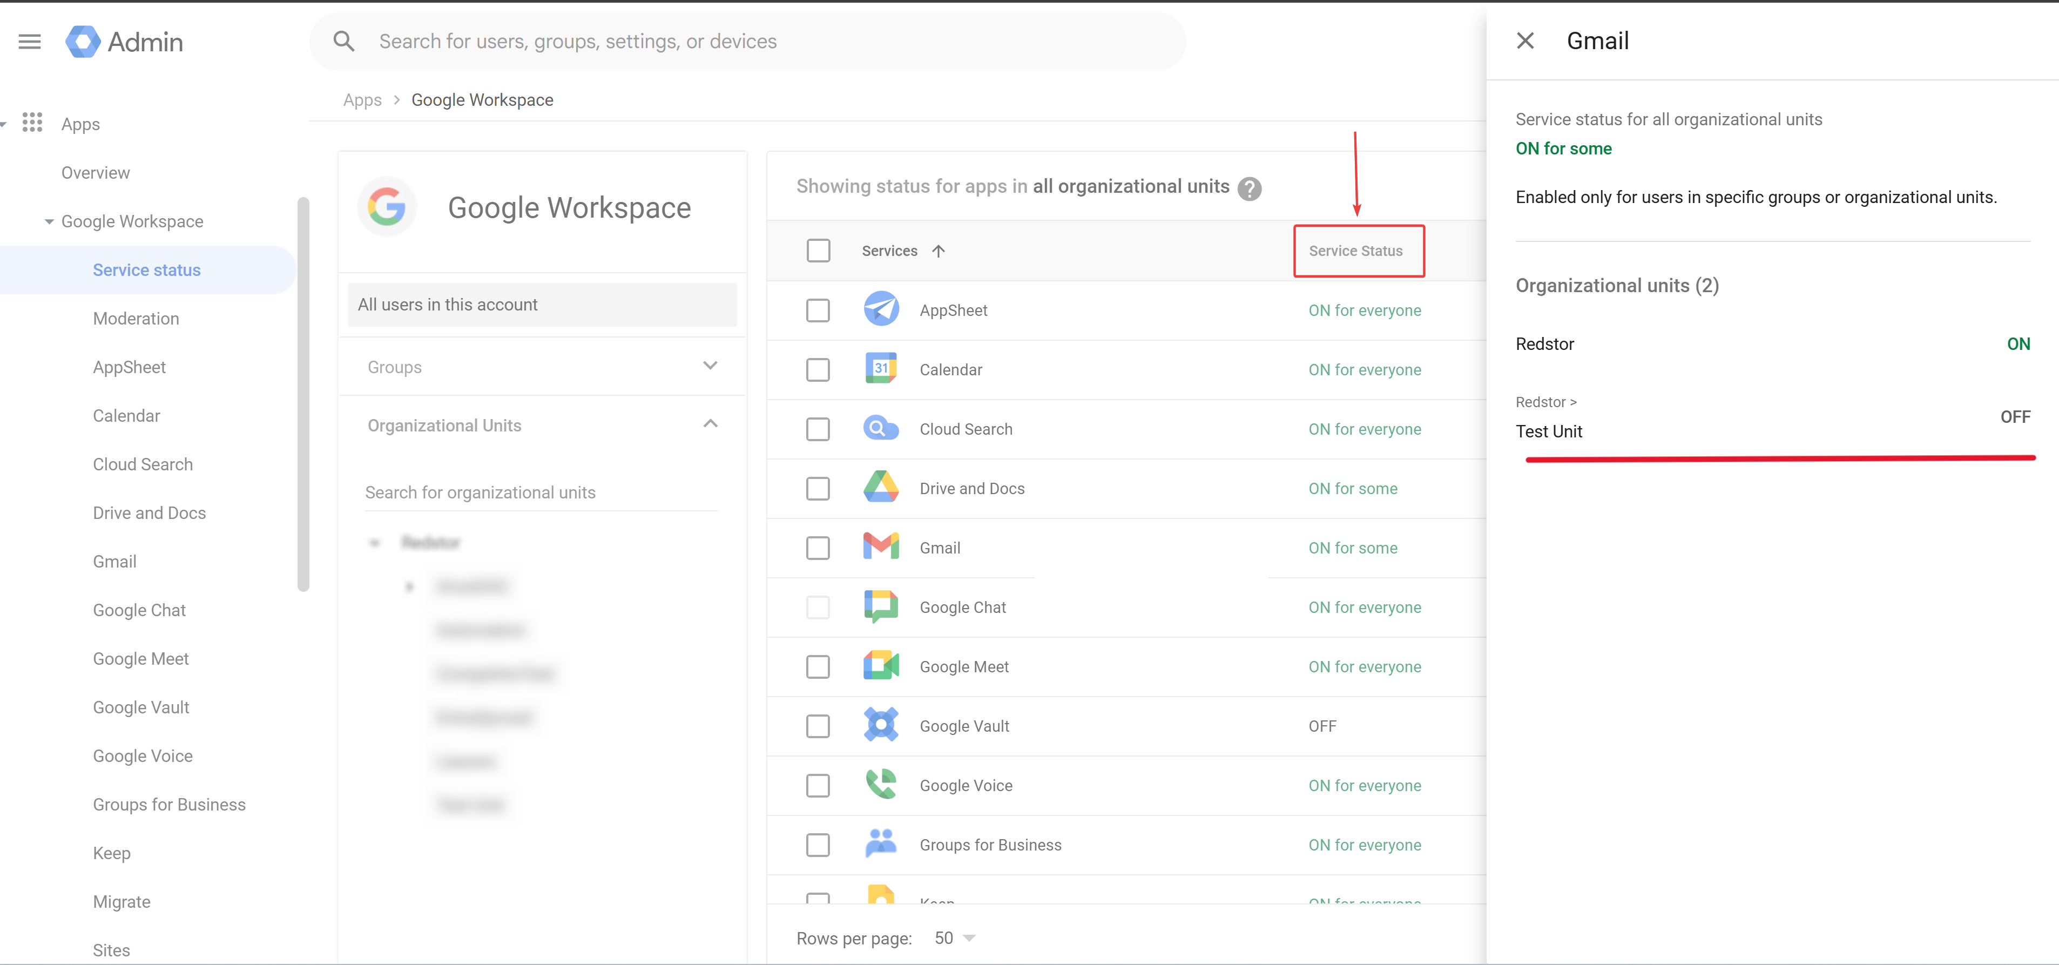Click the Google Vault service name

click(964, 726)
